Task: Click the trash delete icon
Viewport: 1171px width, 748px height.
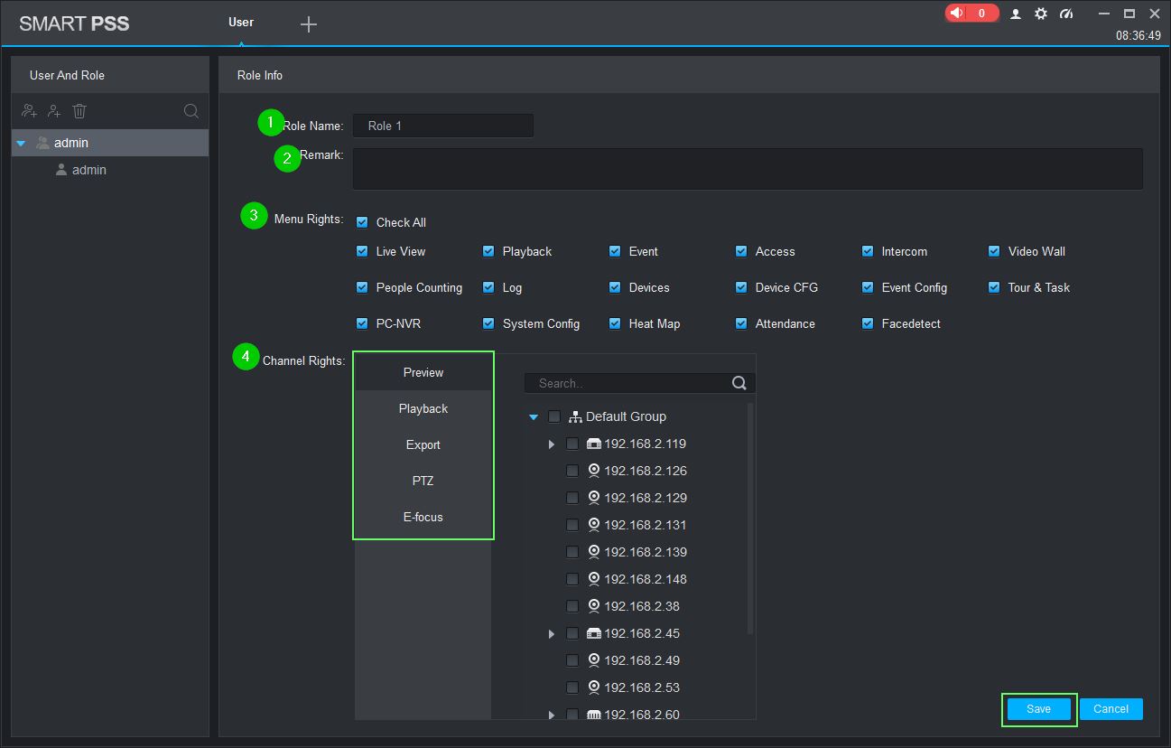Action: (x=79, y=111)
